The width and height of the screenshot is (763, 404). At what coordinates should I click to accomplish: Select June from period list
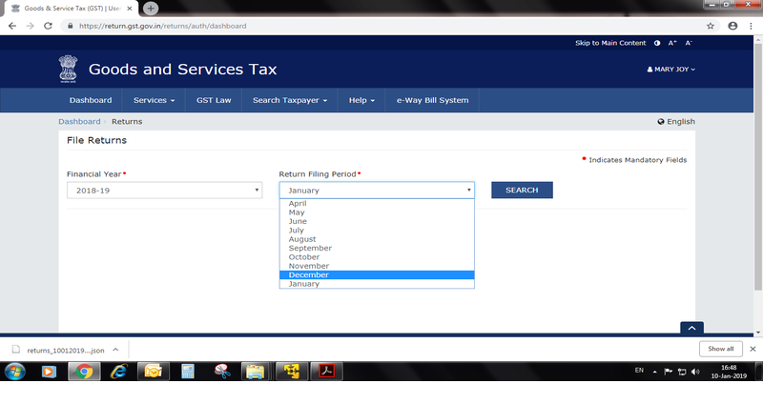pyautogui.click(x=377, y=221)
